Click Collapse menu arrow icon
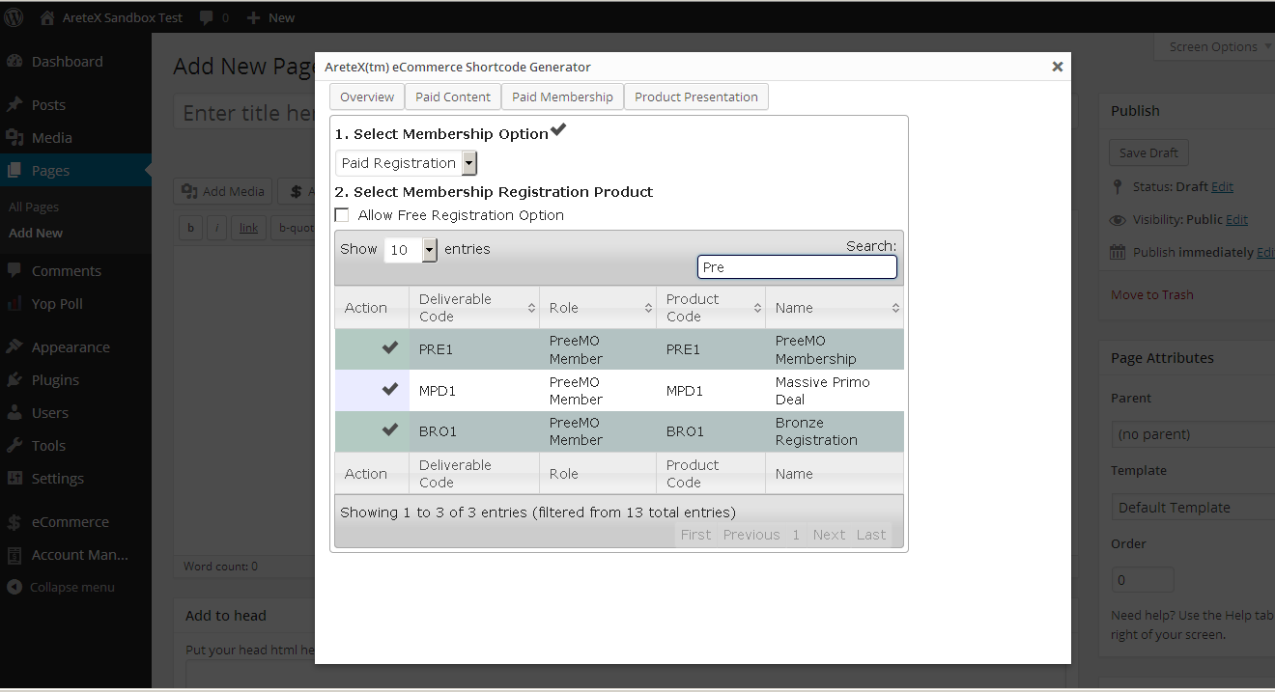Image resolution: width=1275 pixels, height=692 pixels. click(14, 587)
